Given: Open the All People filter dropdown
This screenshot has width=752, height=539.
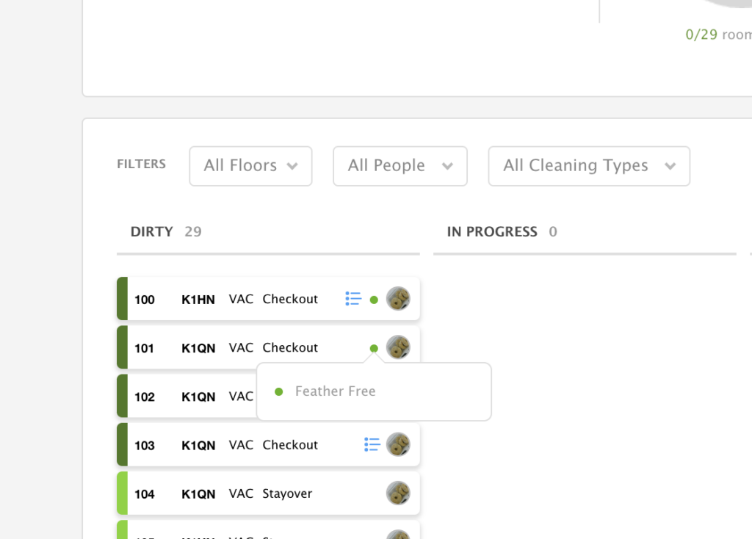Looking at the screenshot, I should (399, 166).
